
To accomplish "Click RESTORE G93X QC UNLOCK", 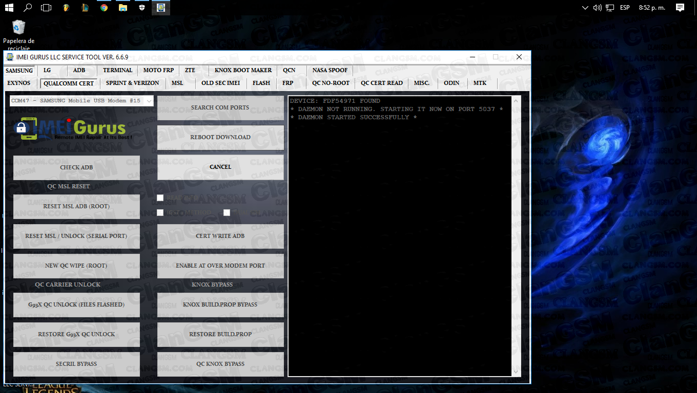I will pyautogui.click(x=76, y=335).
